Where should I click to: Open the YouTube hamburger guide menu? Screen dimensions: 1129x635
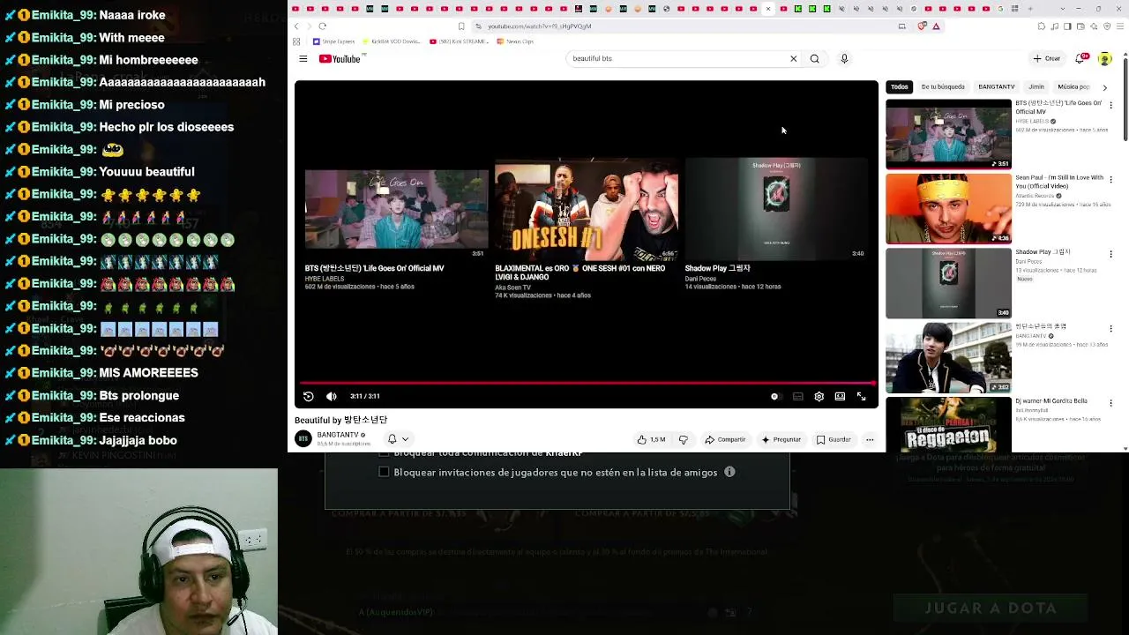click(303, 59)
